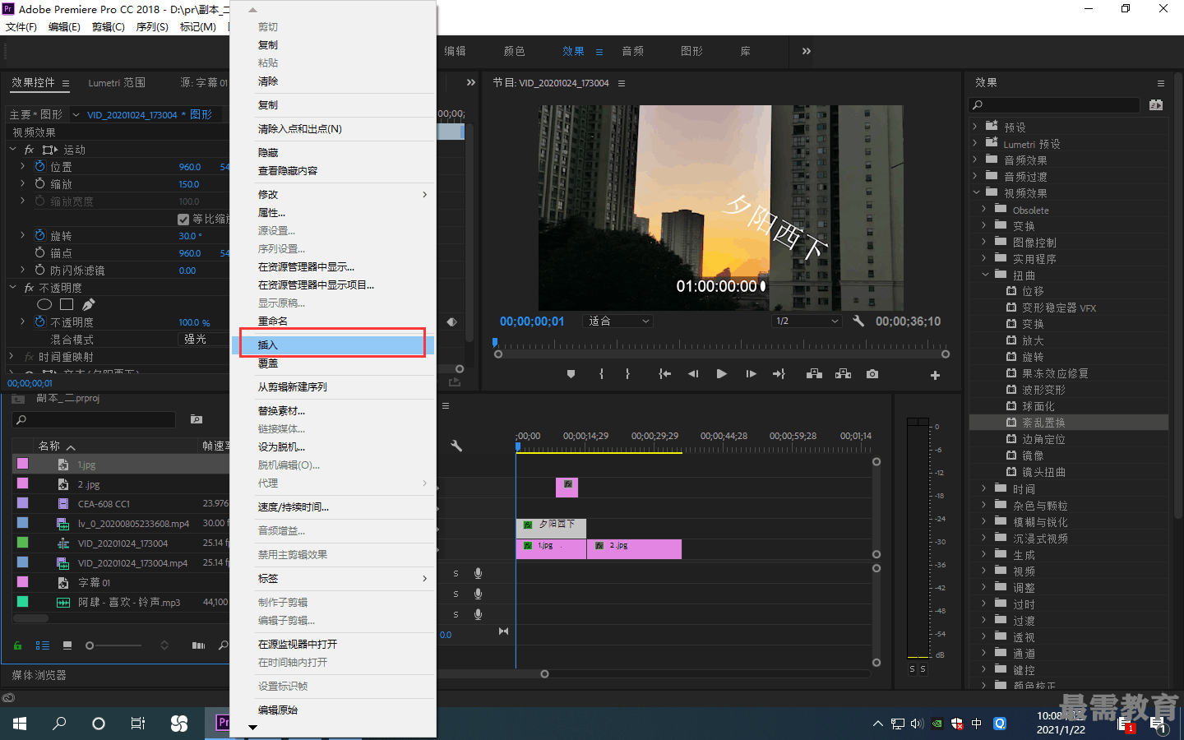Screen dimensions: 1184x740
Task: Open the button editor plus icon
Action: 935,375
